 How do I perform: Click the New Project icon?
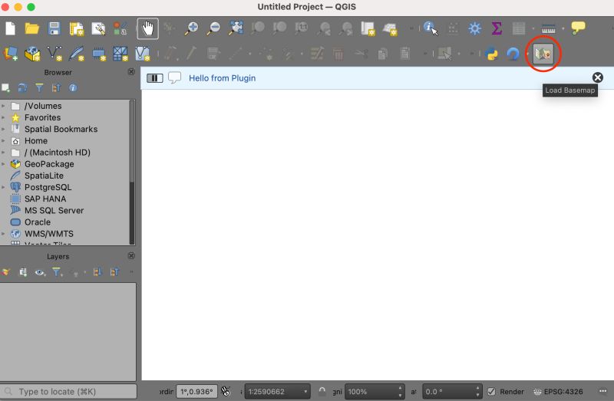pyautogui.click(x=11, y=28)
